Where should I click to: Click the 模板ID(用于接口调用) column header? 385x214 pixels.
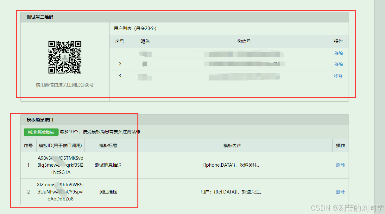[60, 146]
